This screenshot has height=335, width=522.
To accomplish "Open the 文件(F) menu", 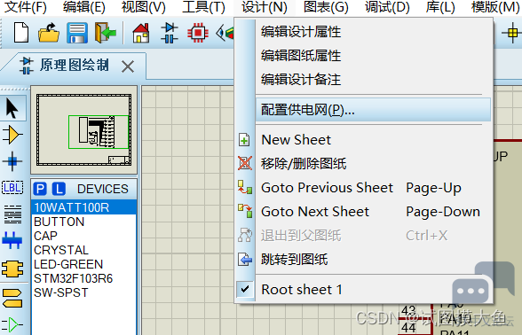I will pos(25,7).
